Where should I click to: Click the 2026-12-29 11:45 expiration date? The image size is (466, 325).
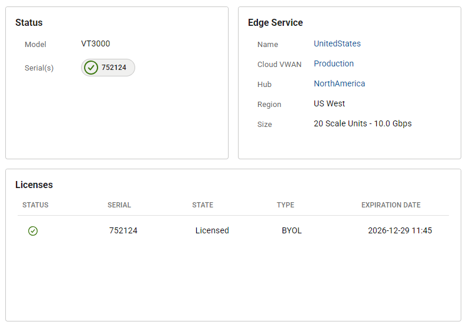[x=400, y=230]
